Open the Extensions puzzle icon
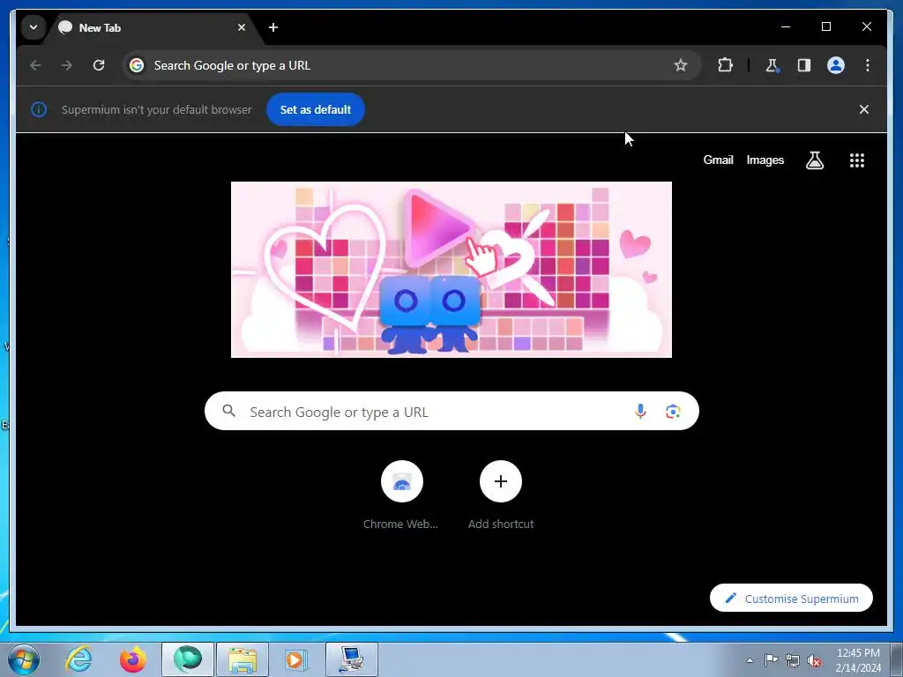The height and width of the screenshot is (677, 903). coord(725,65)
